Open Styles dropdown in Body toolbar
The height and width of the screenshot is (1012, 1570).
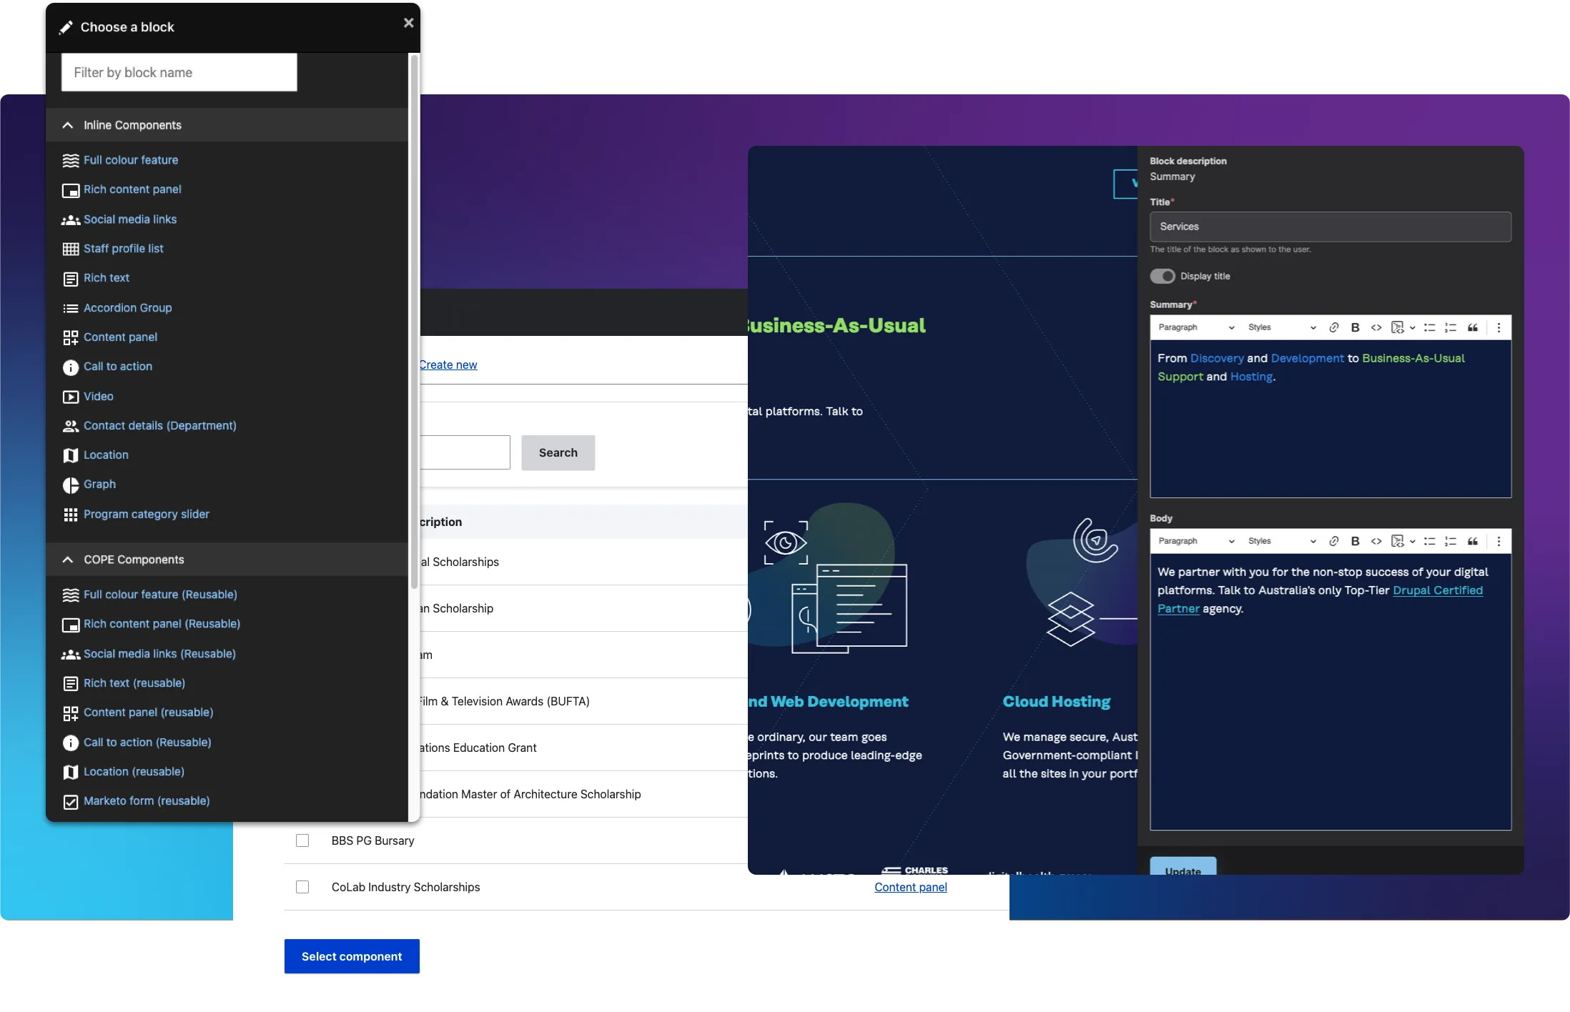[1283, 542]
